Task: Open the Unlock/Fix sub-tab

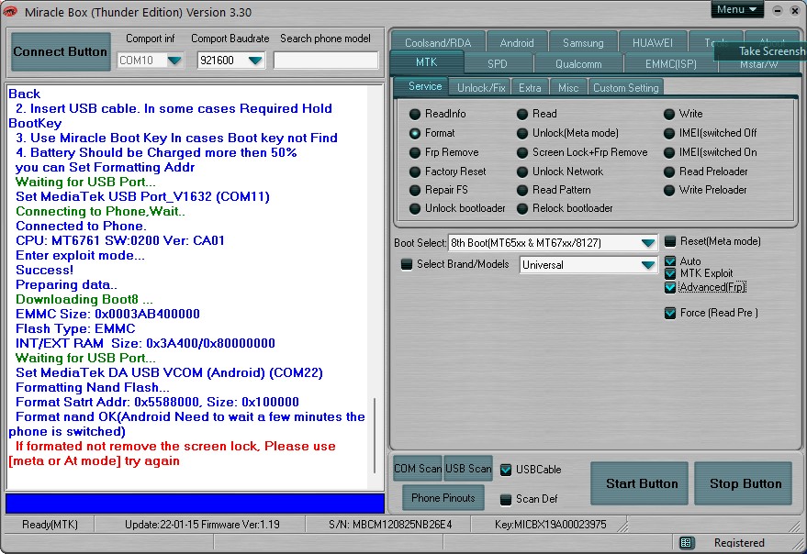Action: point(481,88)
